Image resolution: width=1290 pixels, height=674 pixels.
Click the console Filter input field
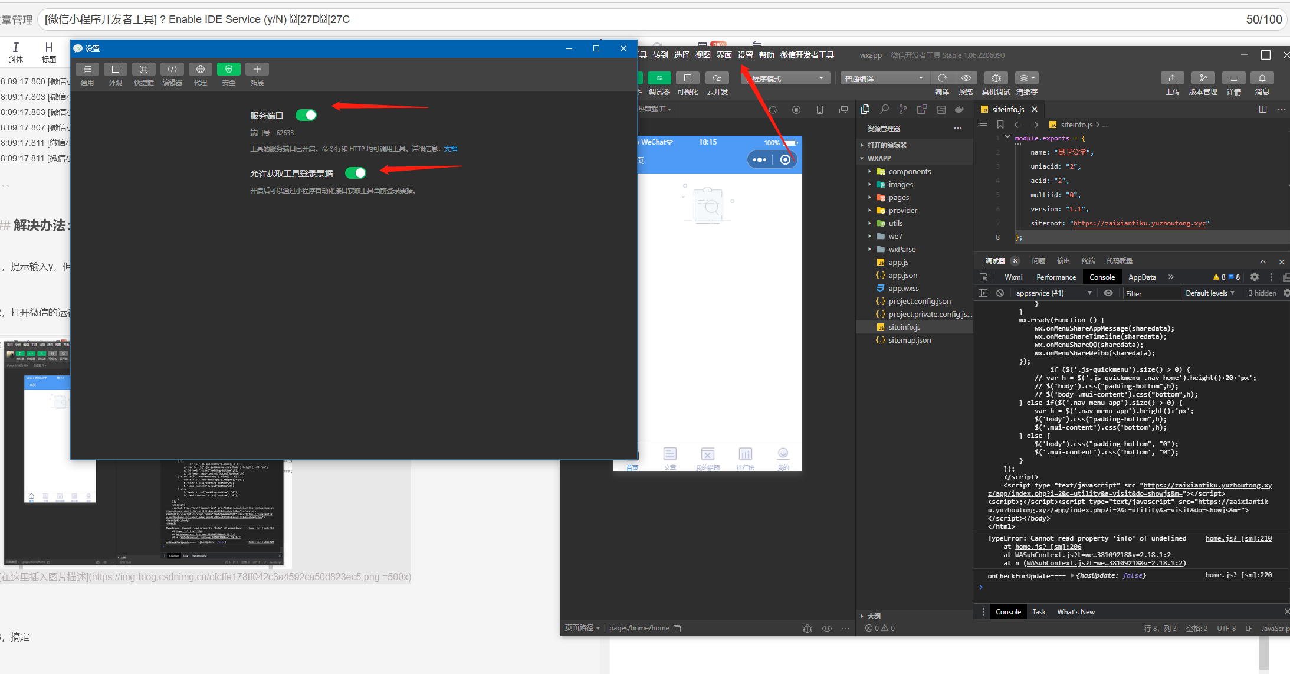coord(1151,293)
